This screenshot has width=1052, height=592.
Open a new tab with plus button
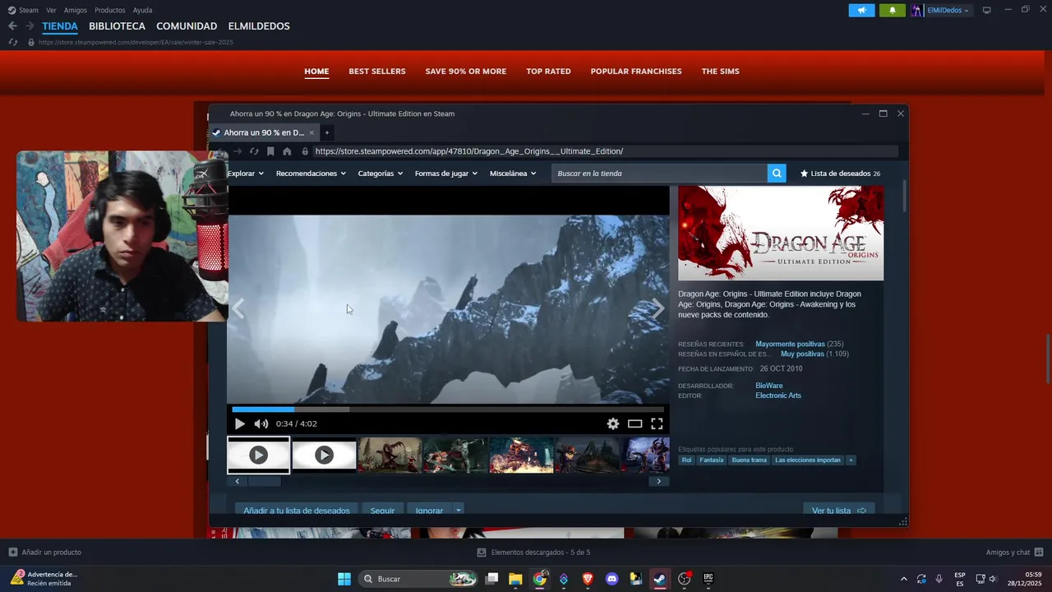[x=326, y=132]
